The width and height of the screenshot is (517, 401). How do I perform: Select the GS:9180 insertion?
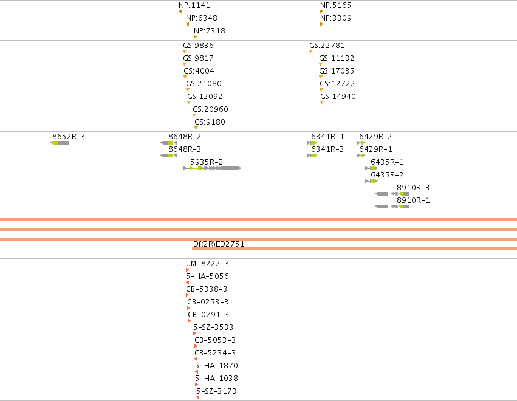click(210, 122)
